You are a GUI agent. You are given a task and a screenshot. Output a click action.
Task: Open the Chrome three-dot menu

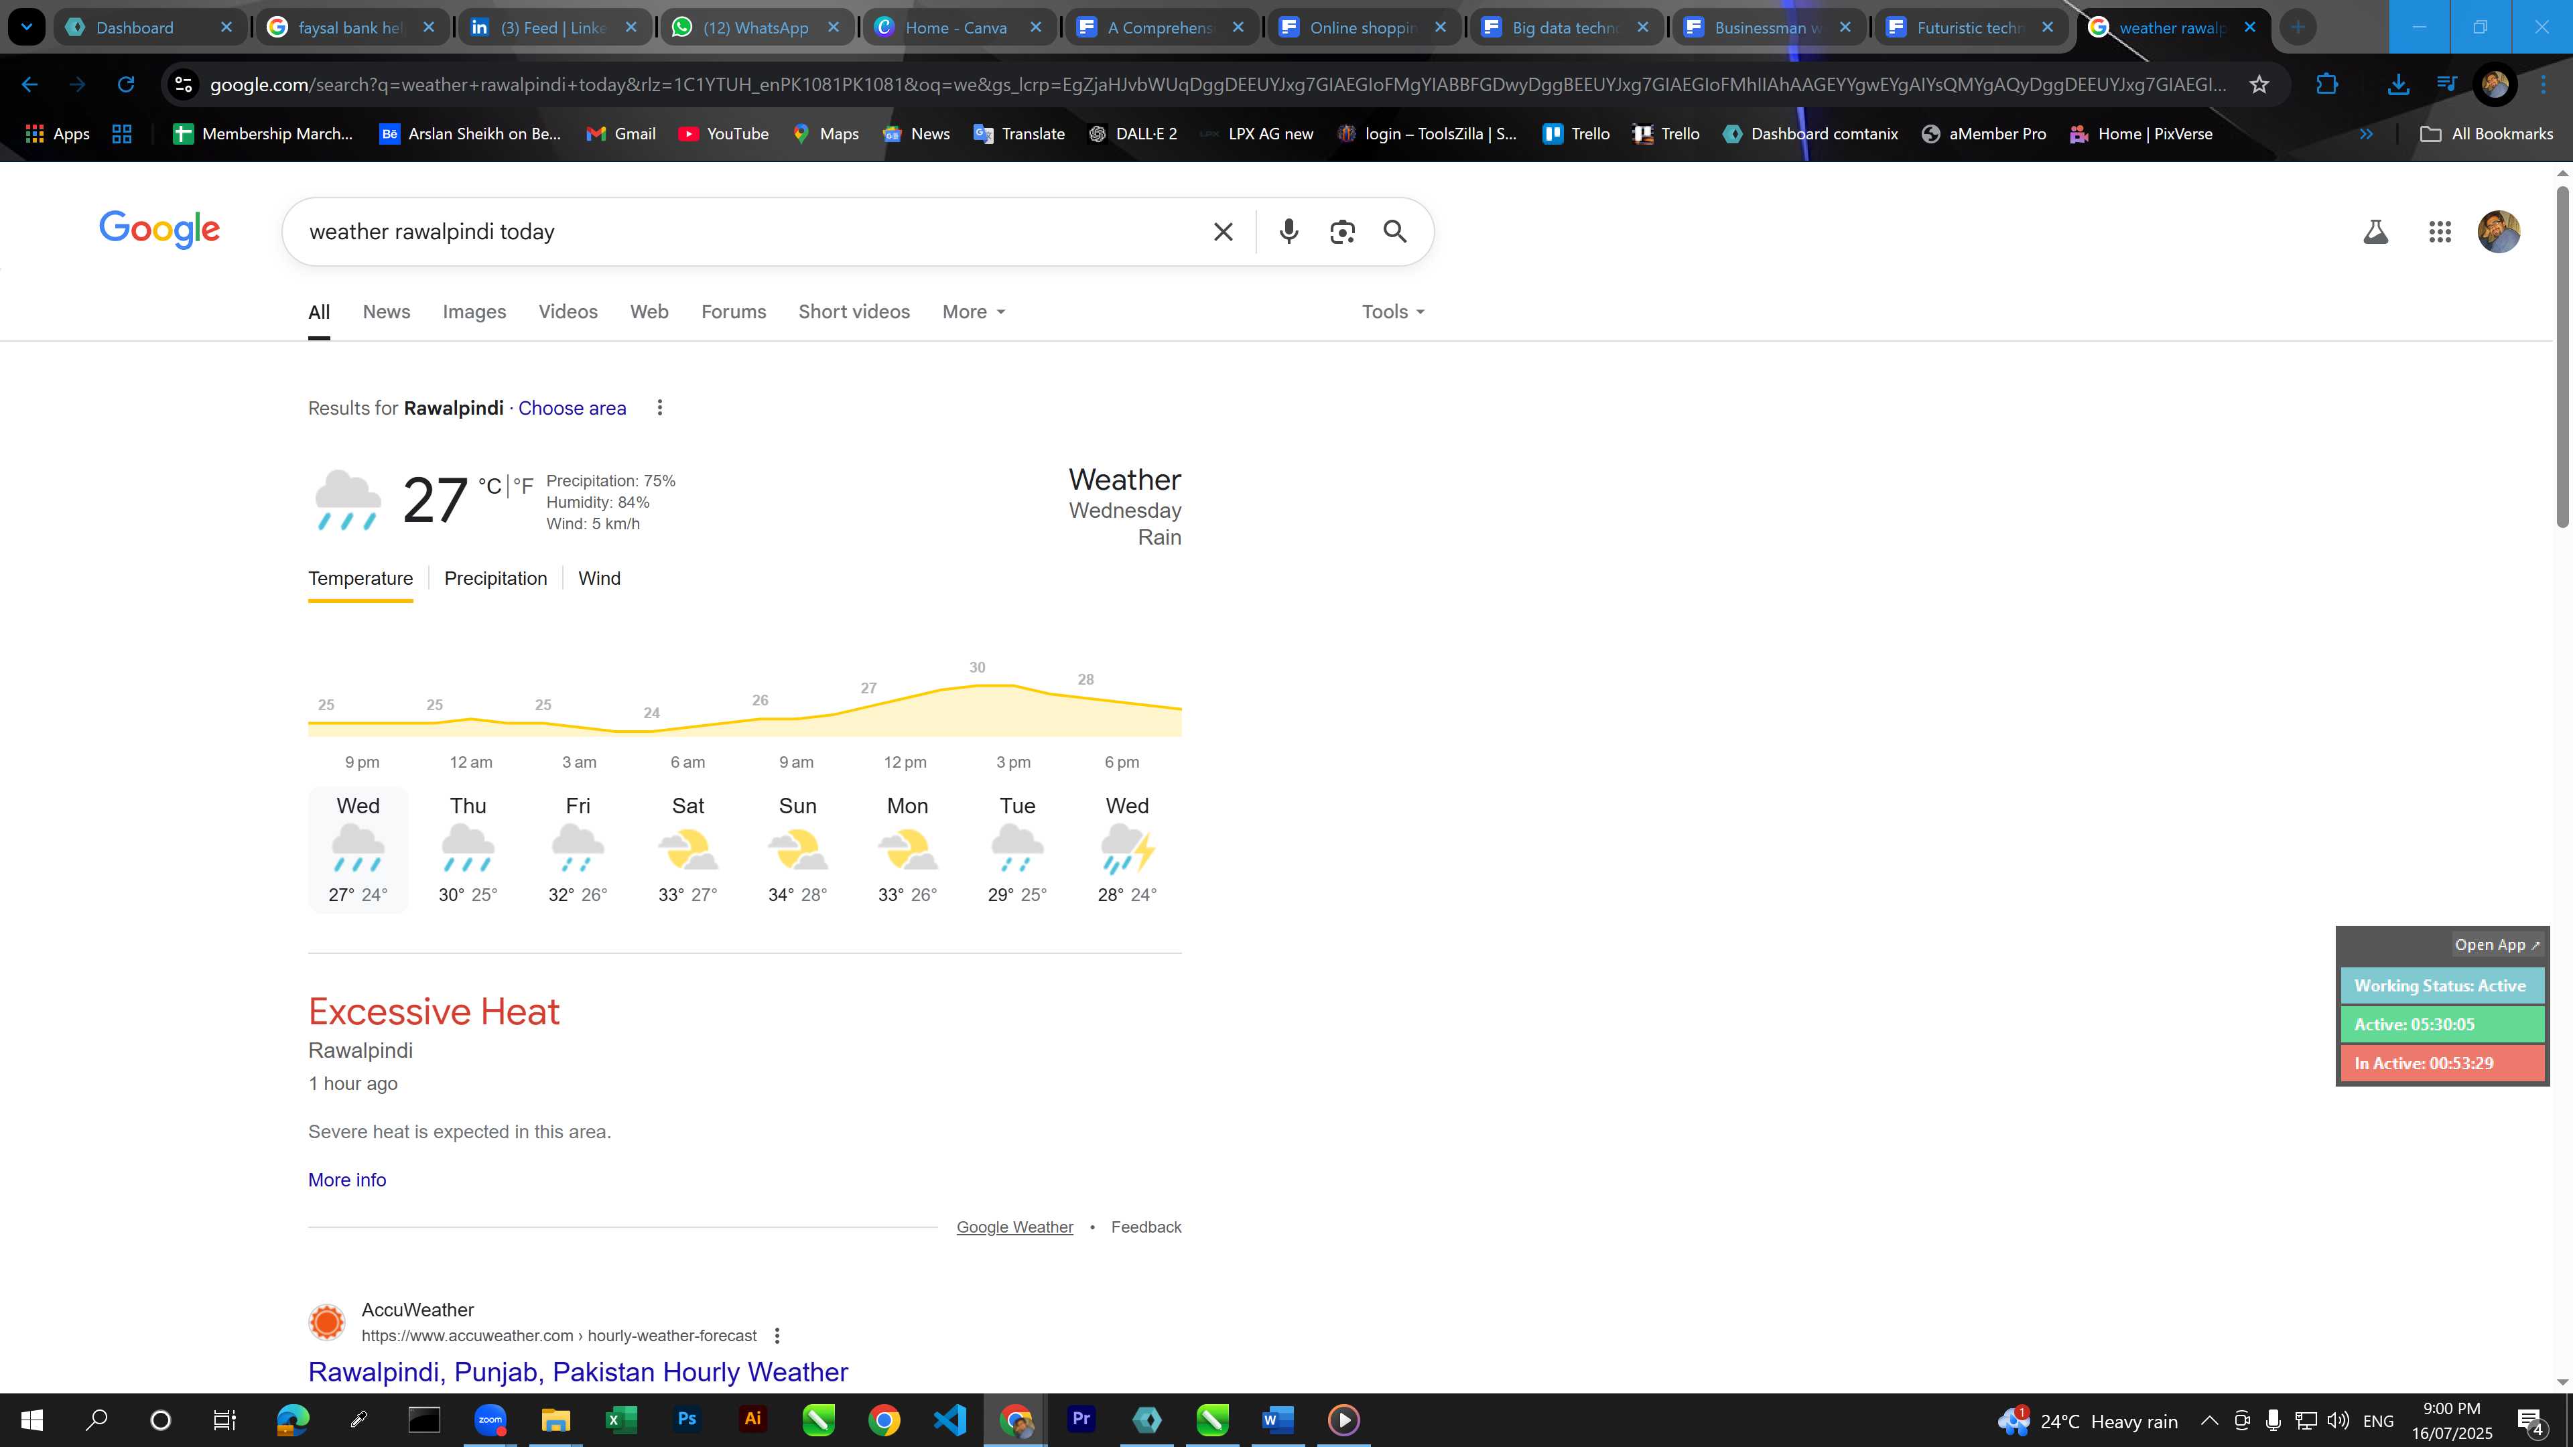2543,85
